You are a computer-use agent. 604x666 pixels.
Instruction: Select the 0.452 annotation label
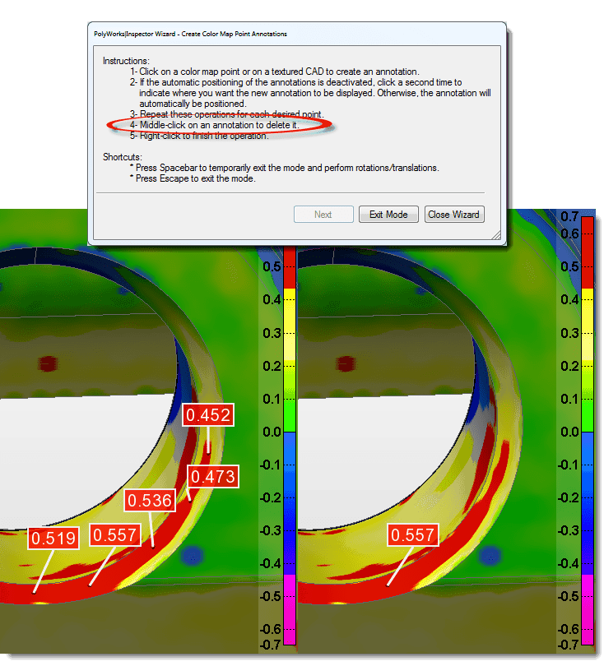(x=207, y=415)
